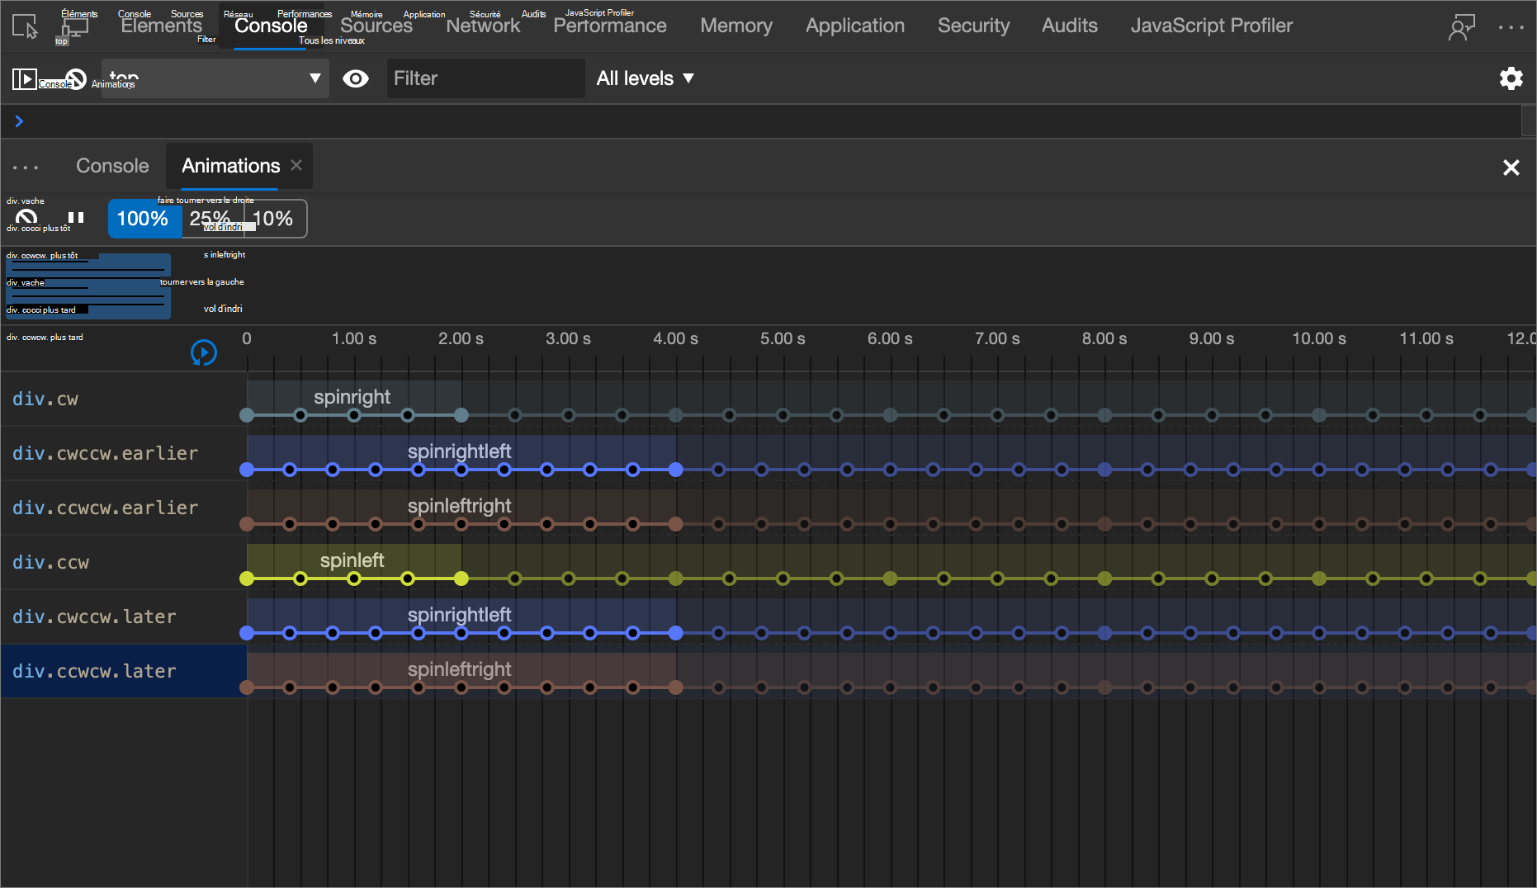
Task: Clear all animations in Animations toolbar
Action: [x=26, y=218]
